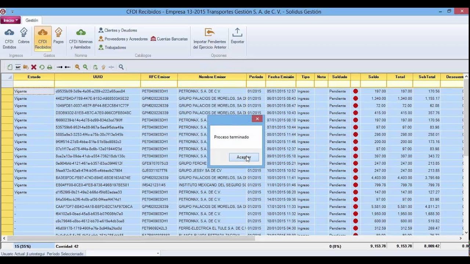Click the print toolbar icon
470x264 pixels.
50,67
